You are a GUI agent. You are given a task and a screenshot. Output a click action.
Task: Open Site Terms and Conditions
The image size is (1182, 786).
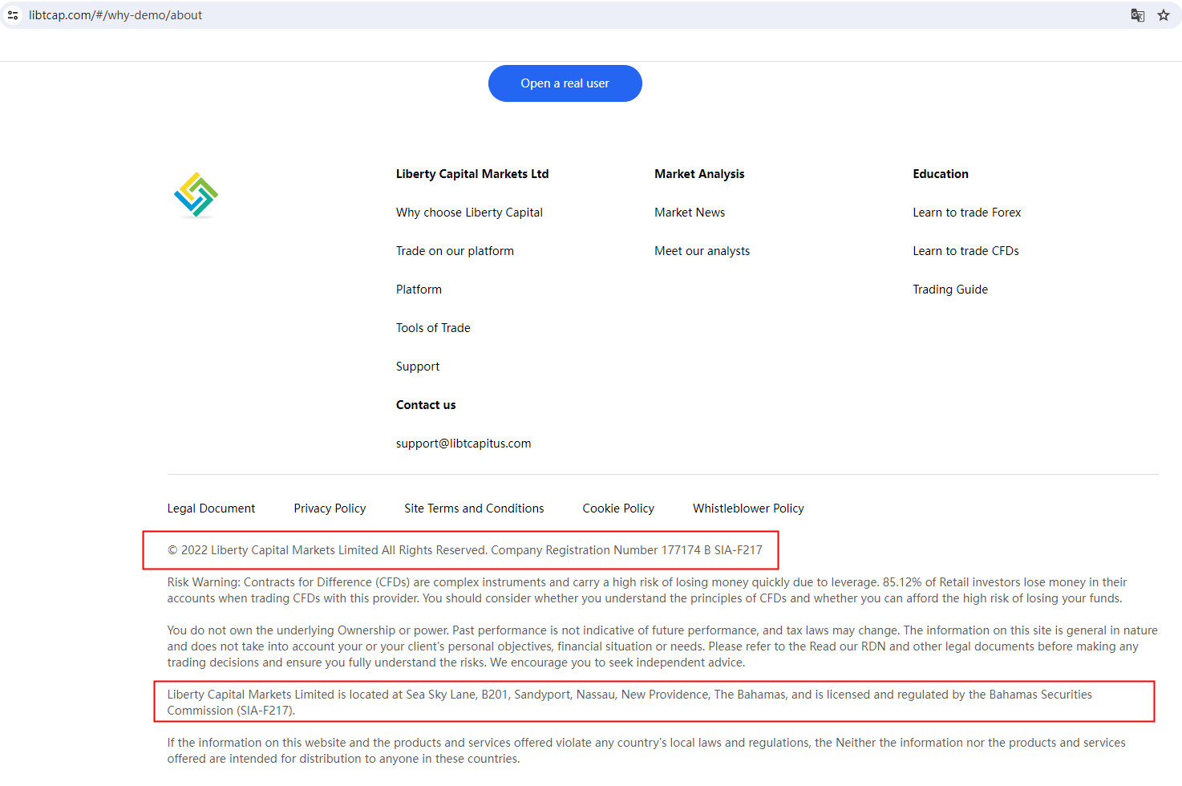point(474,508)
